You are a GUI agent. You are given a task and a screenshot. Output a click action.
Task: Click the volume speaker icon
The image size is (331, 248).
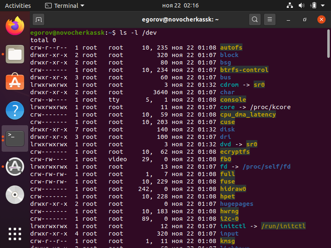click(302, 6)
